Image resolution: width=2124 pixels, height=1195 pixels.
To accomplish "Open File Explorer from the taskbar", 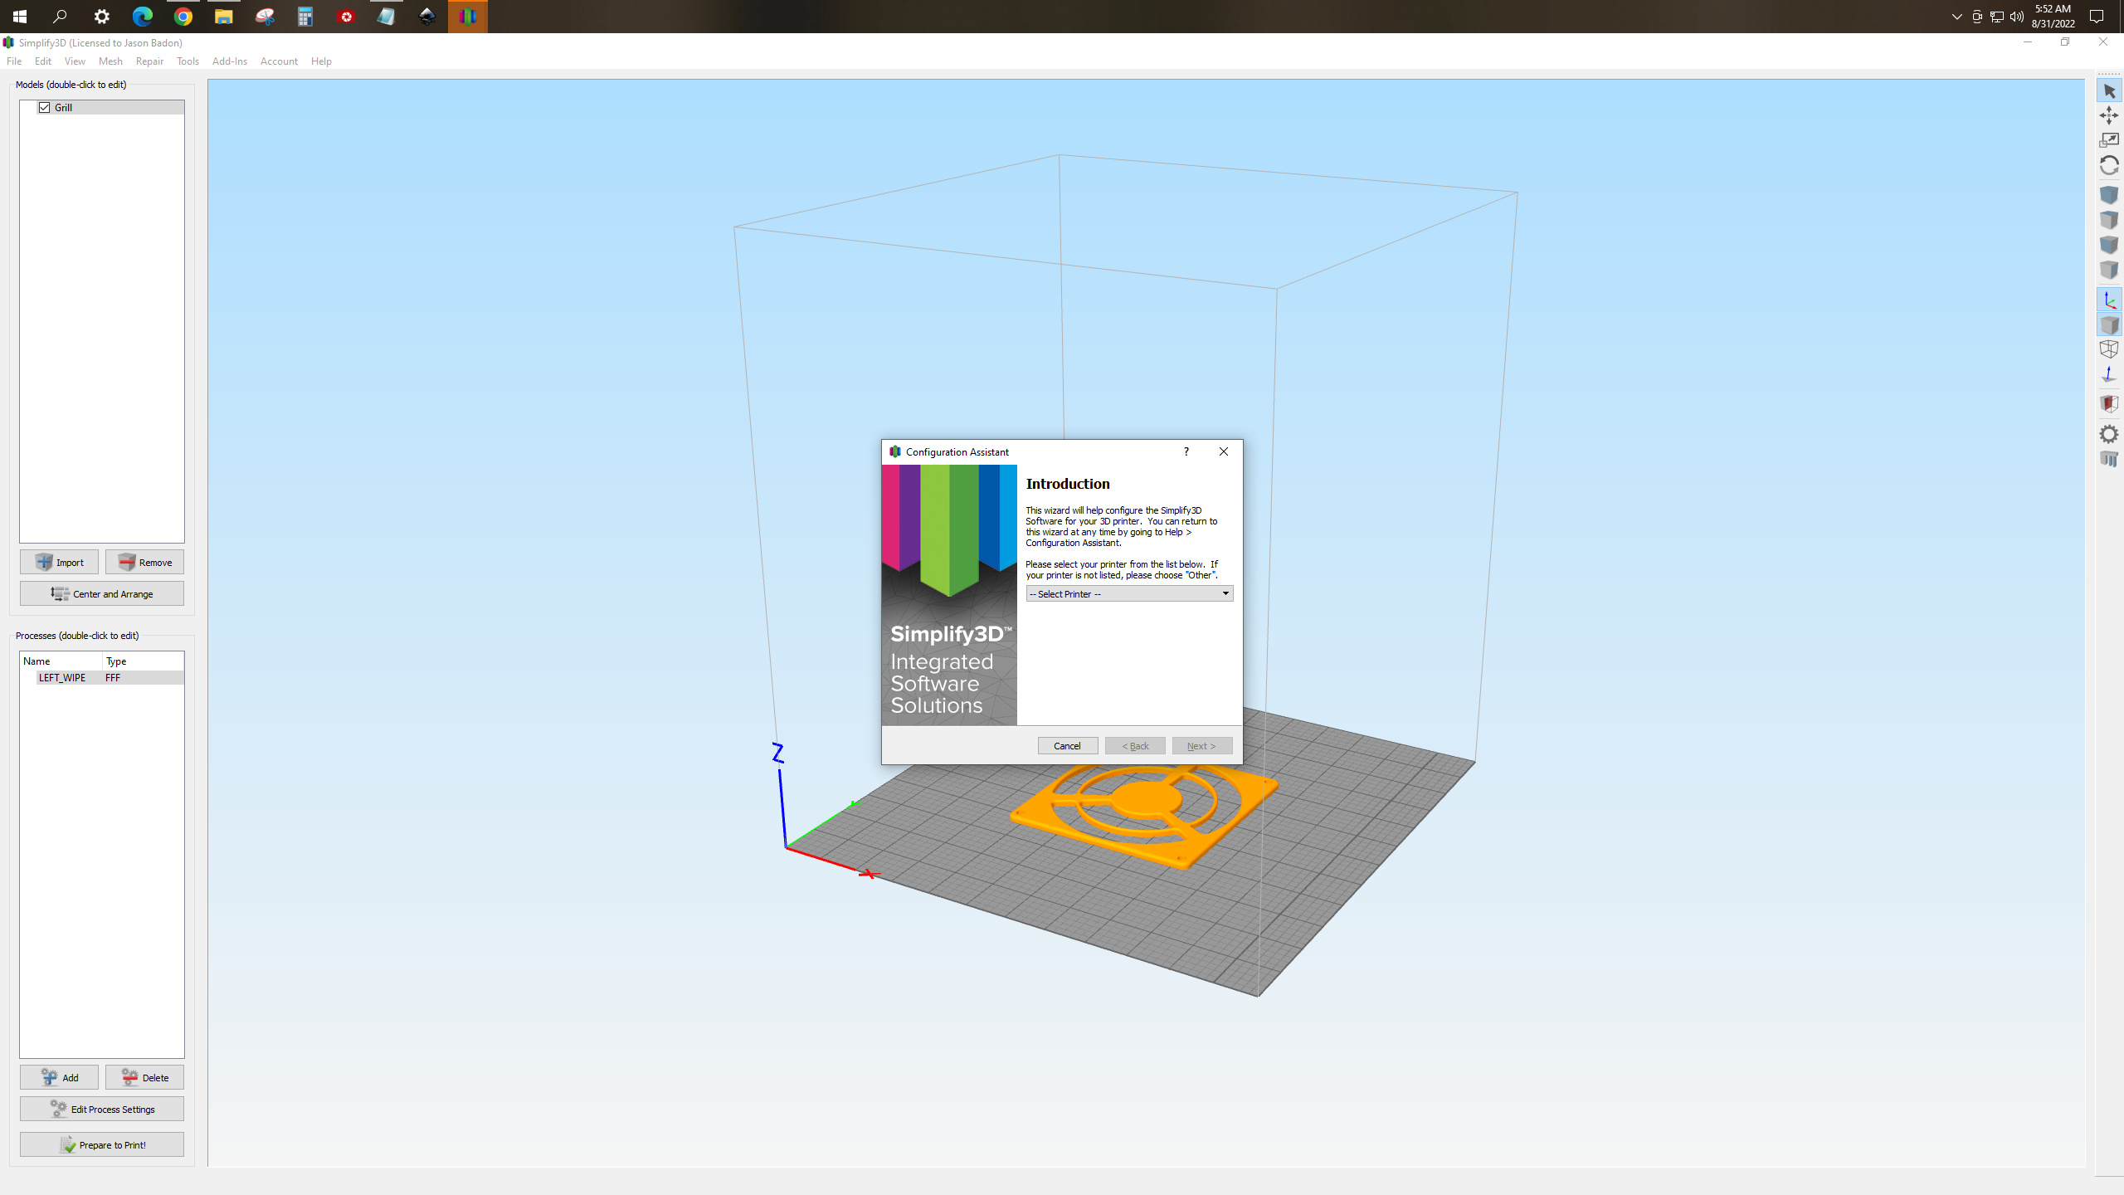I will click(224, 17).
